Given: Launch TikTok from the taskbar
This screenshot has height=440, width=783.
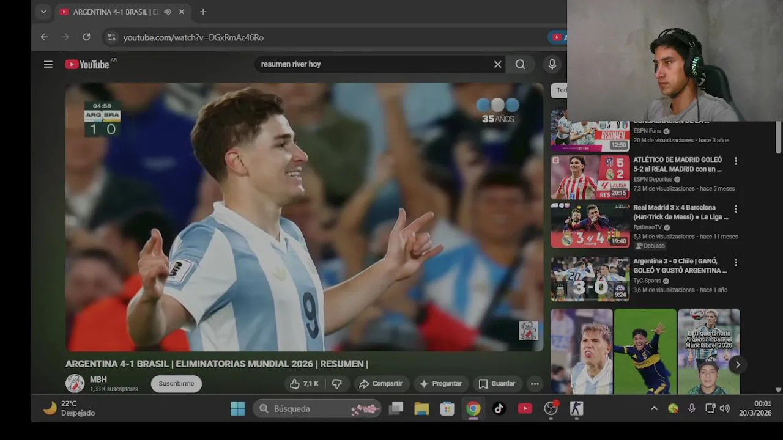Looking at the screenshot, I should pos(499,408).
